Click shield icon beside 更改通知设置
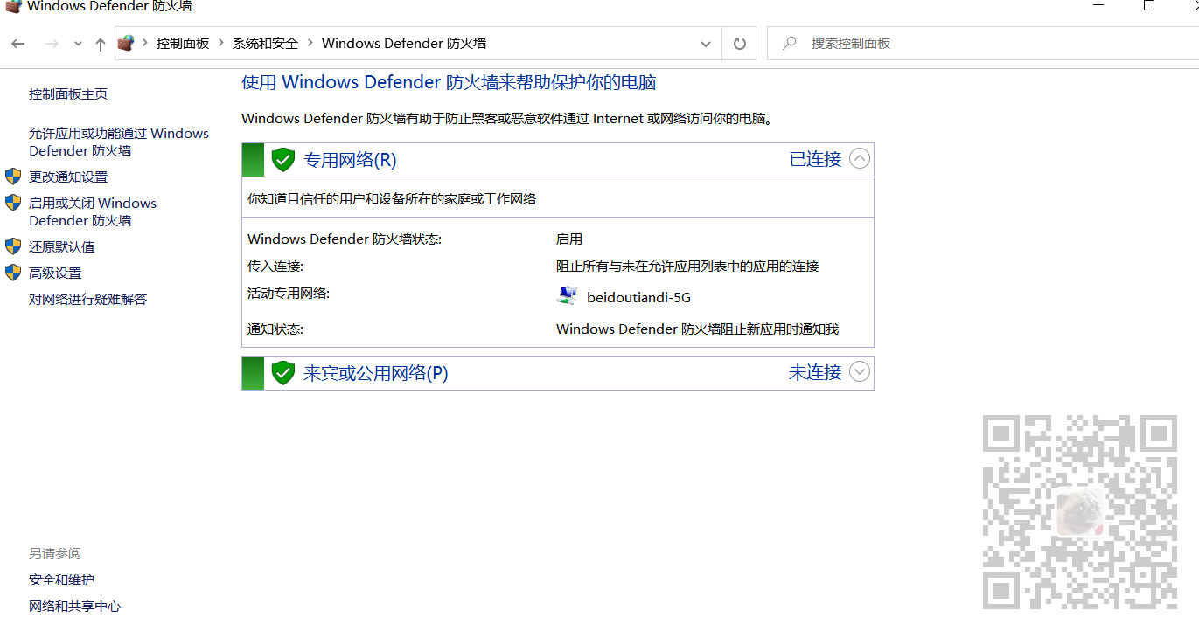 [x=13, y=177]
